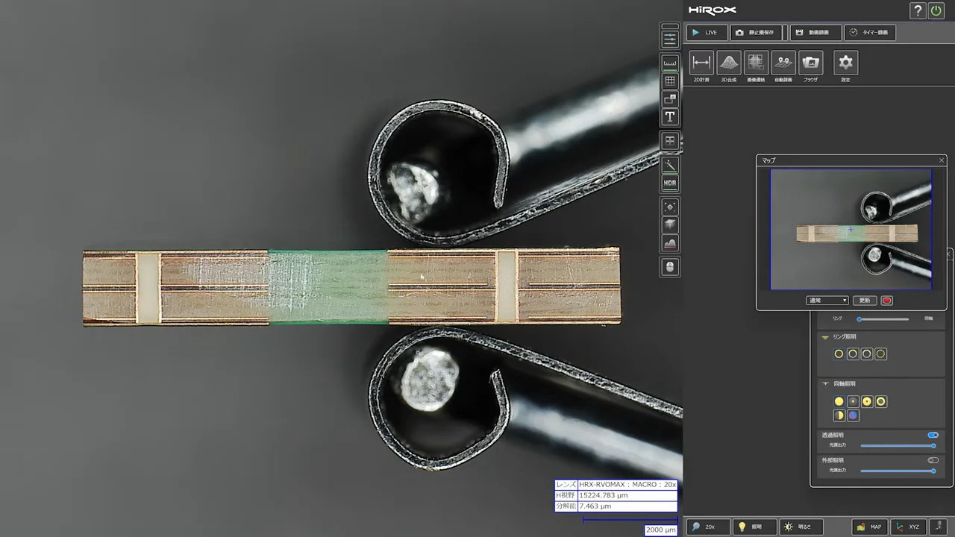
Task: Select the text T tool
Action: pos(670,116)
